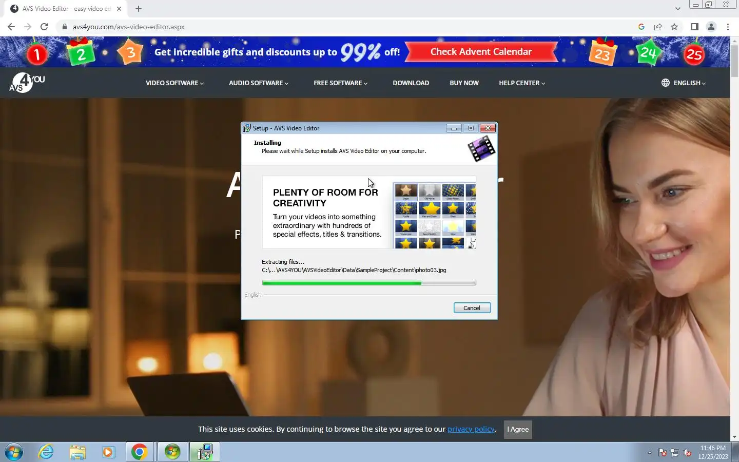Click the film icon in setup header
739x462 pixels.
481,149
